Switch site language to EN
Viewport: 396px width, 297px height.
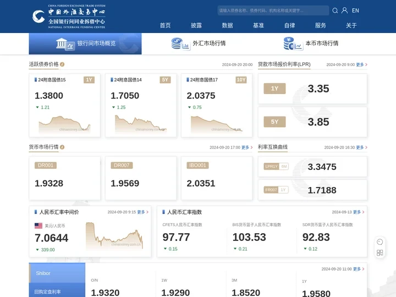tap(355, 10)
